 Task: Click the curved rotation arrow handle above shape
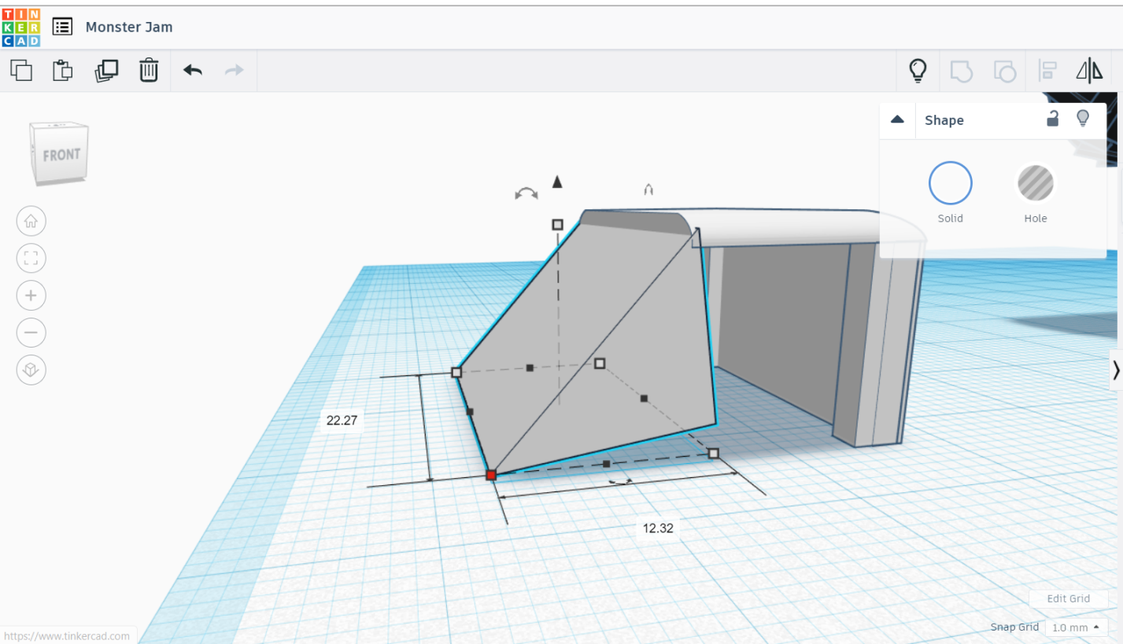(x=526, y=193)
